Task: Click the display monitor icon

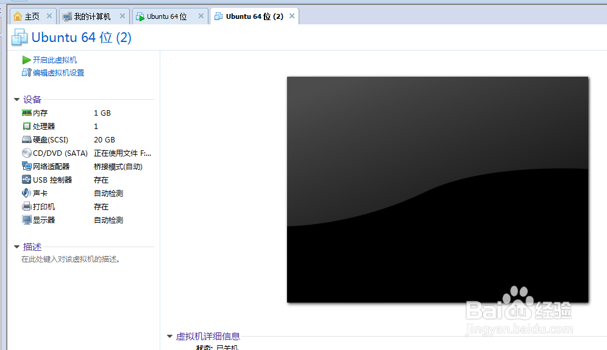Action: click(x=26, y=220)
